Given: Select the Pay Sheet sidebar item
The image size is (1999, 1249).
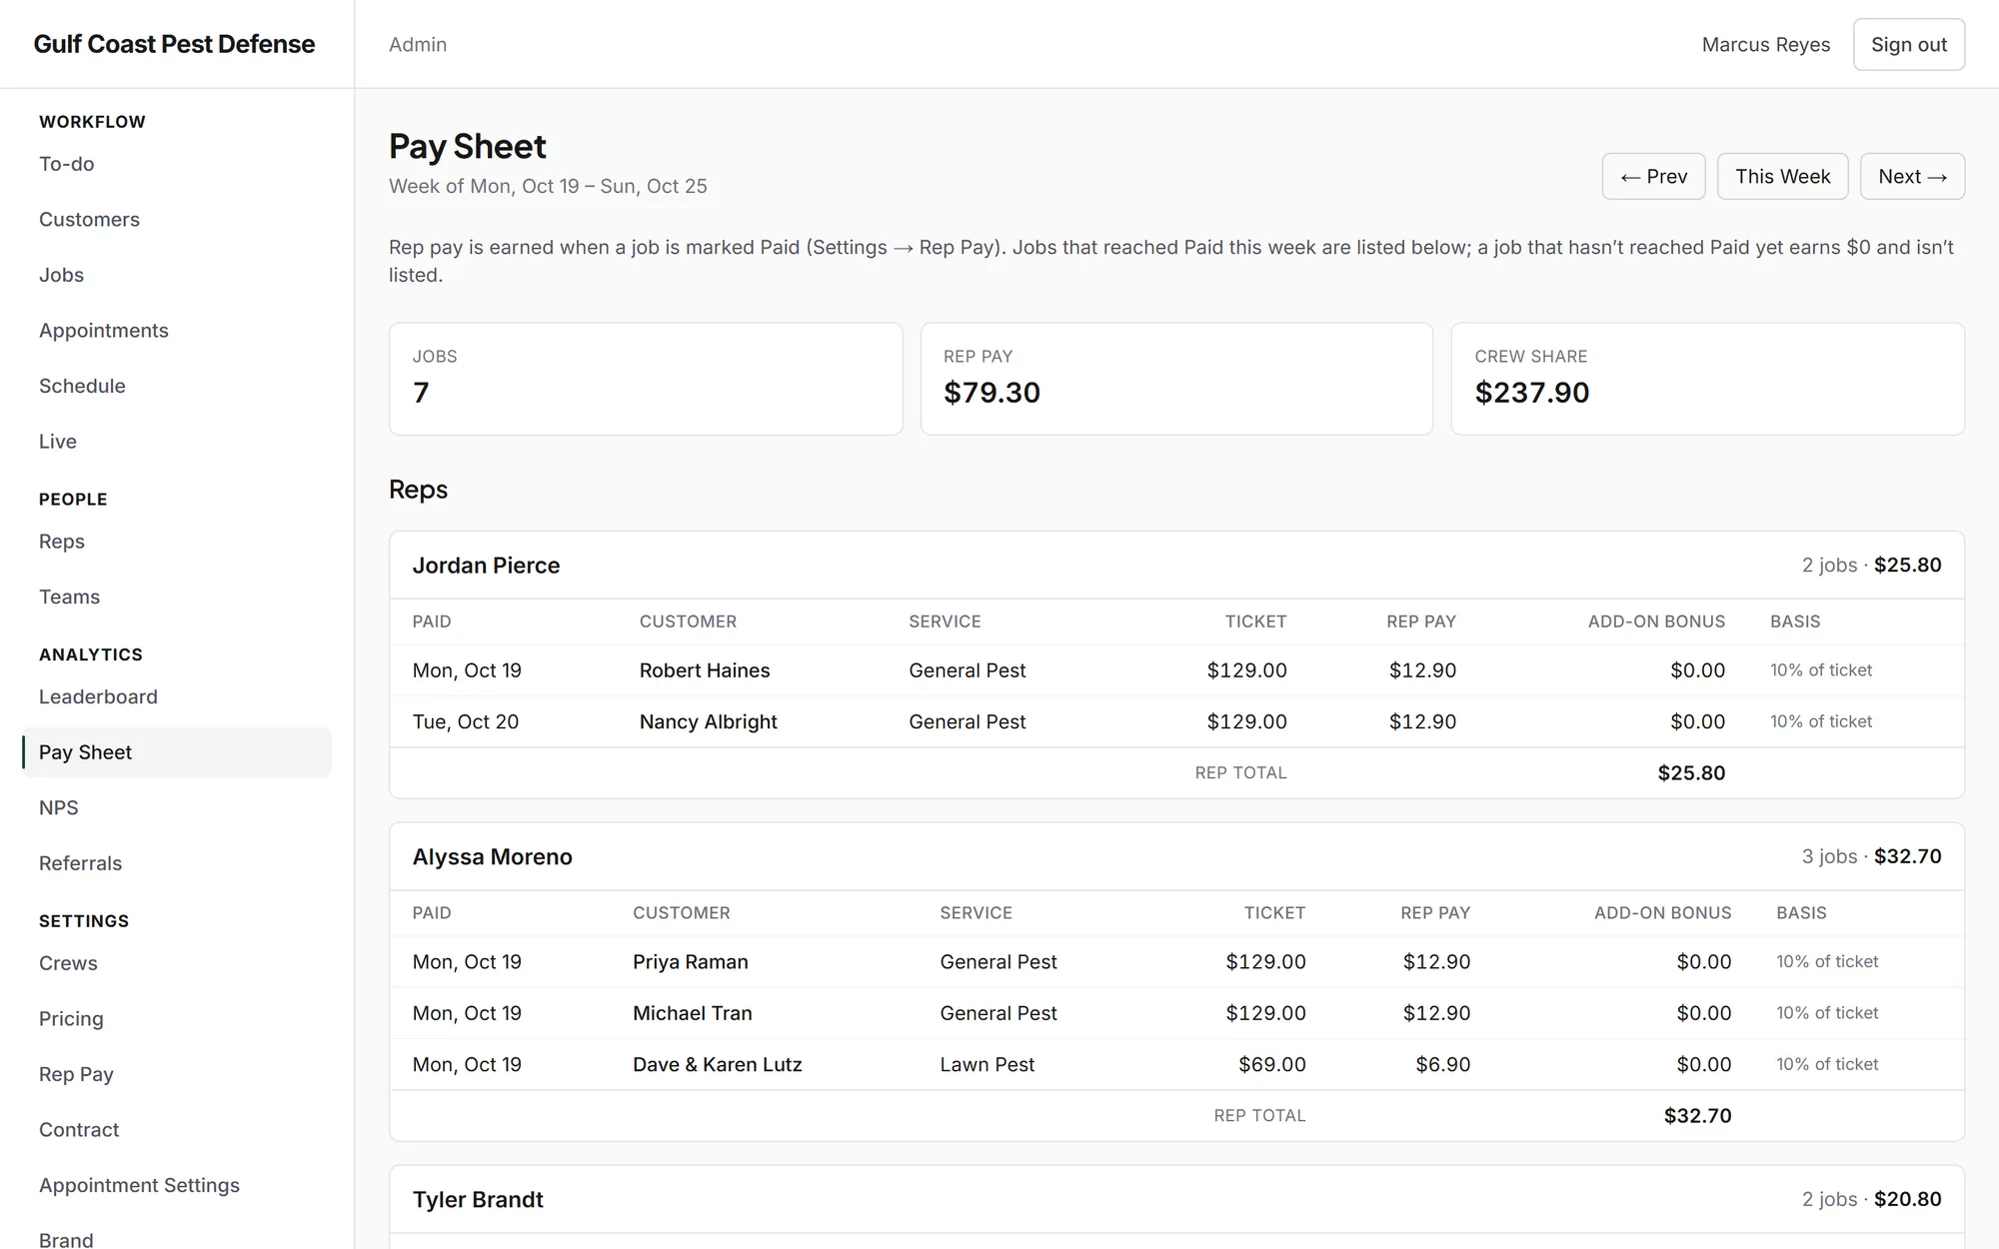Looking at the screenshot, I should tap(177, 752).
